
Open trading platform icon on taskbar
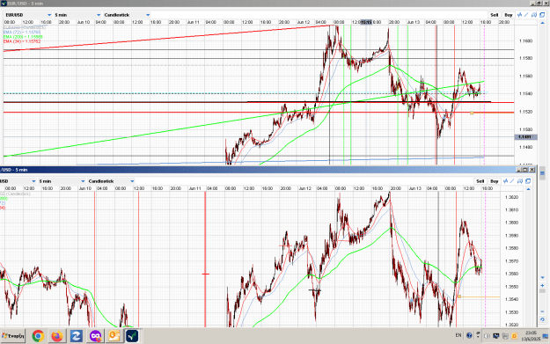pyautogui.click(x=132, y=336)
